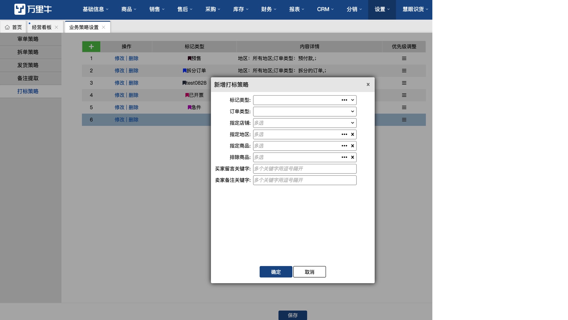568x320 pixels.
Task: Click the 买家留言关键字 input field
Action: (x=304, y=169)
